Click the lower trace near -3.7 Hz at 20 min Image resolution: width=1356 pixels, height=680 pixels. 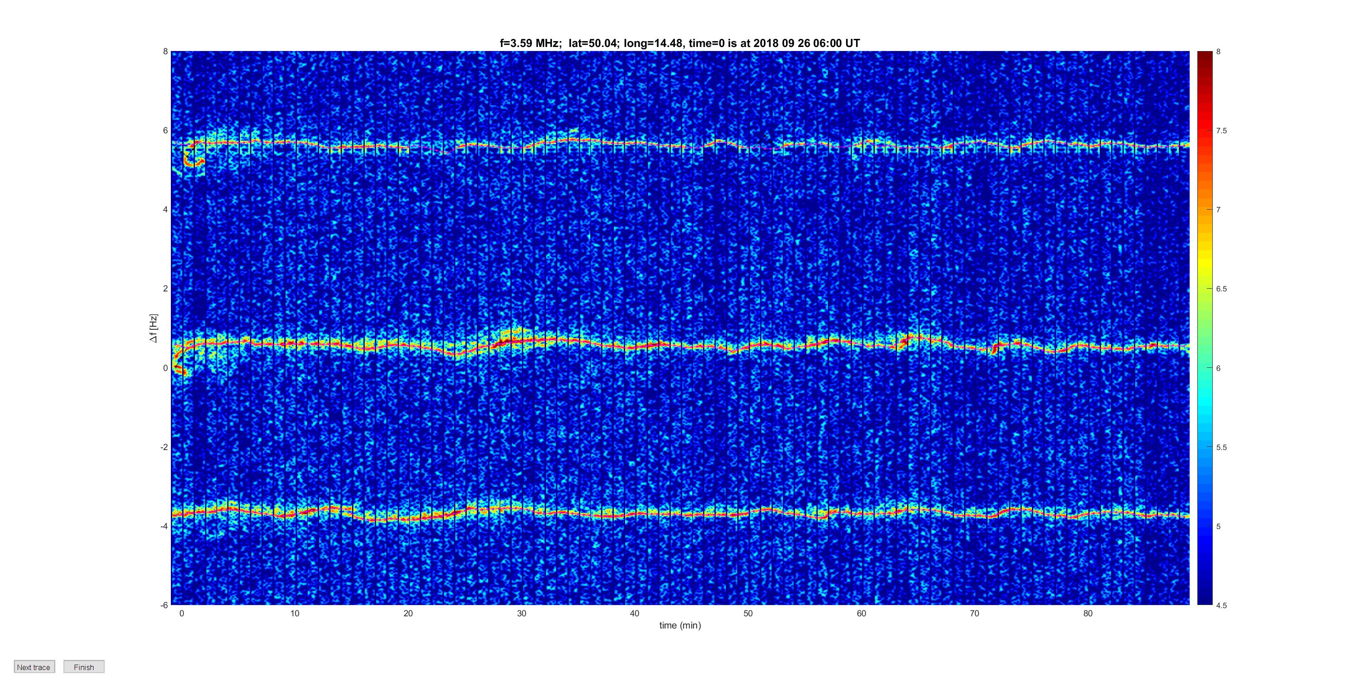pyautogui.click(x=408, y=518)
